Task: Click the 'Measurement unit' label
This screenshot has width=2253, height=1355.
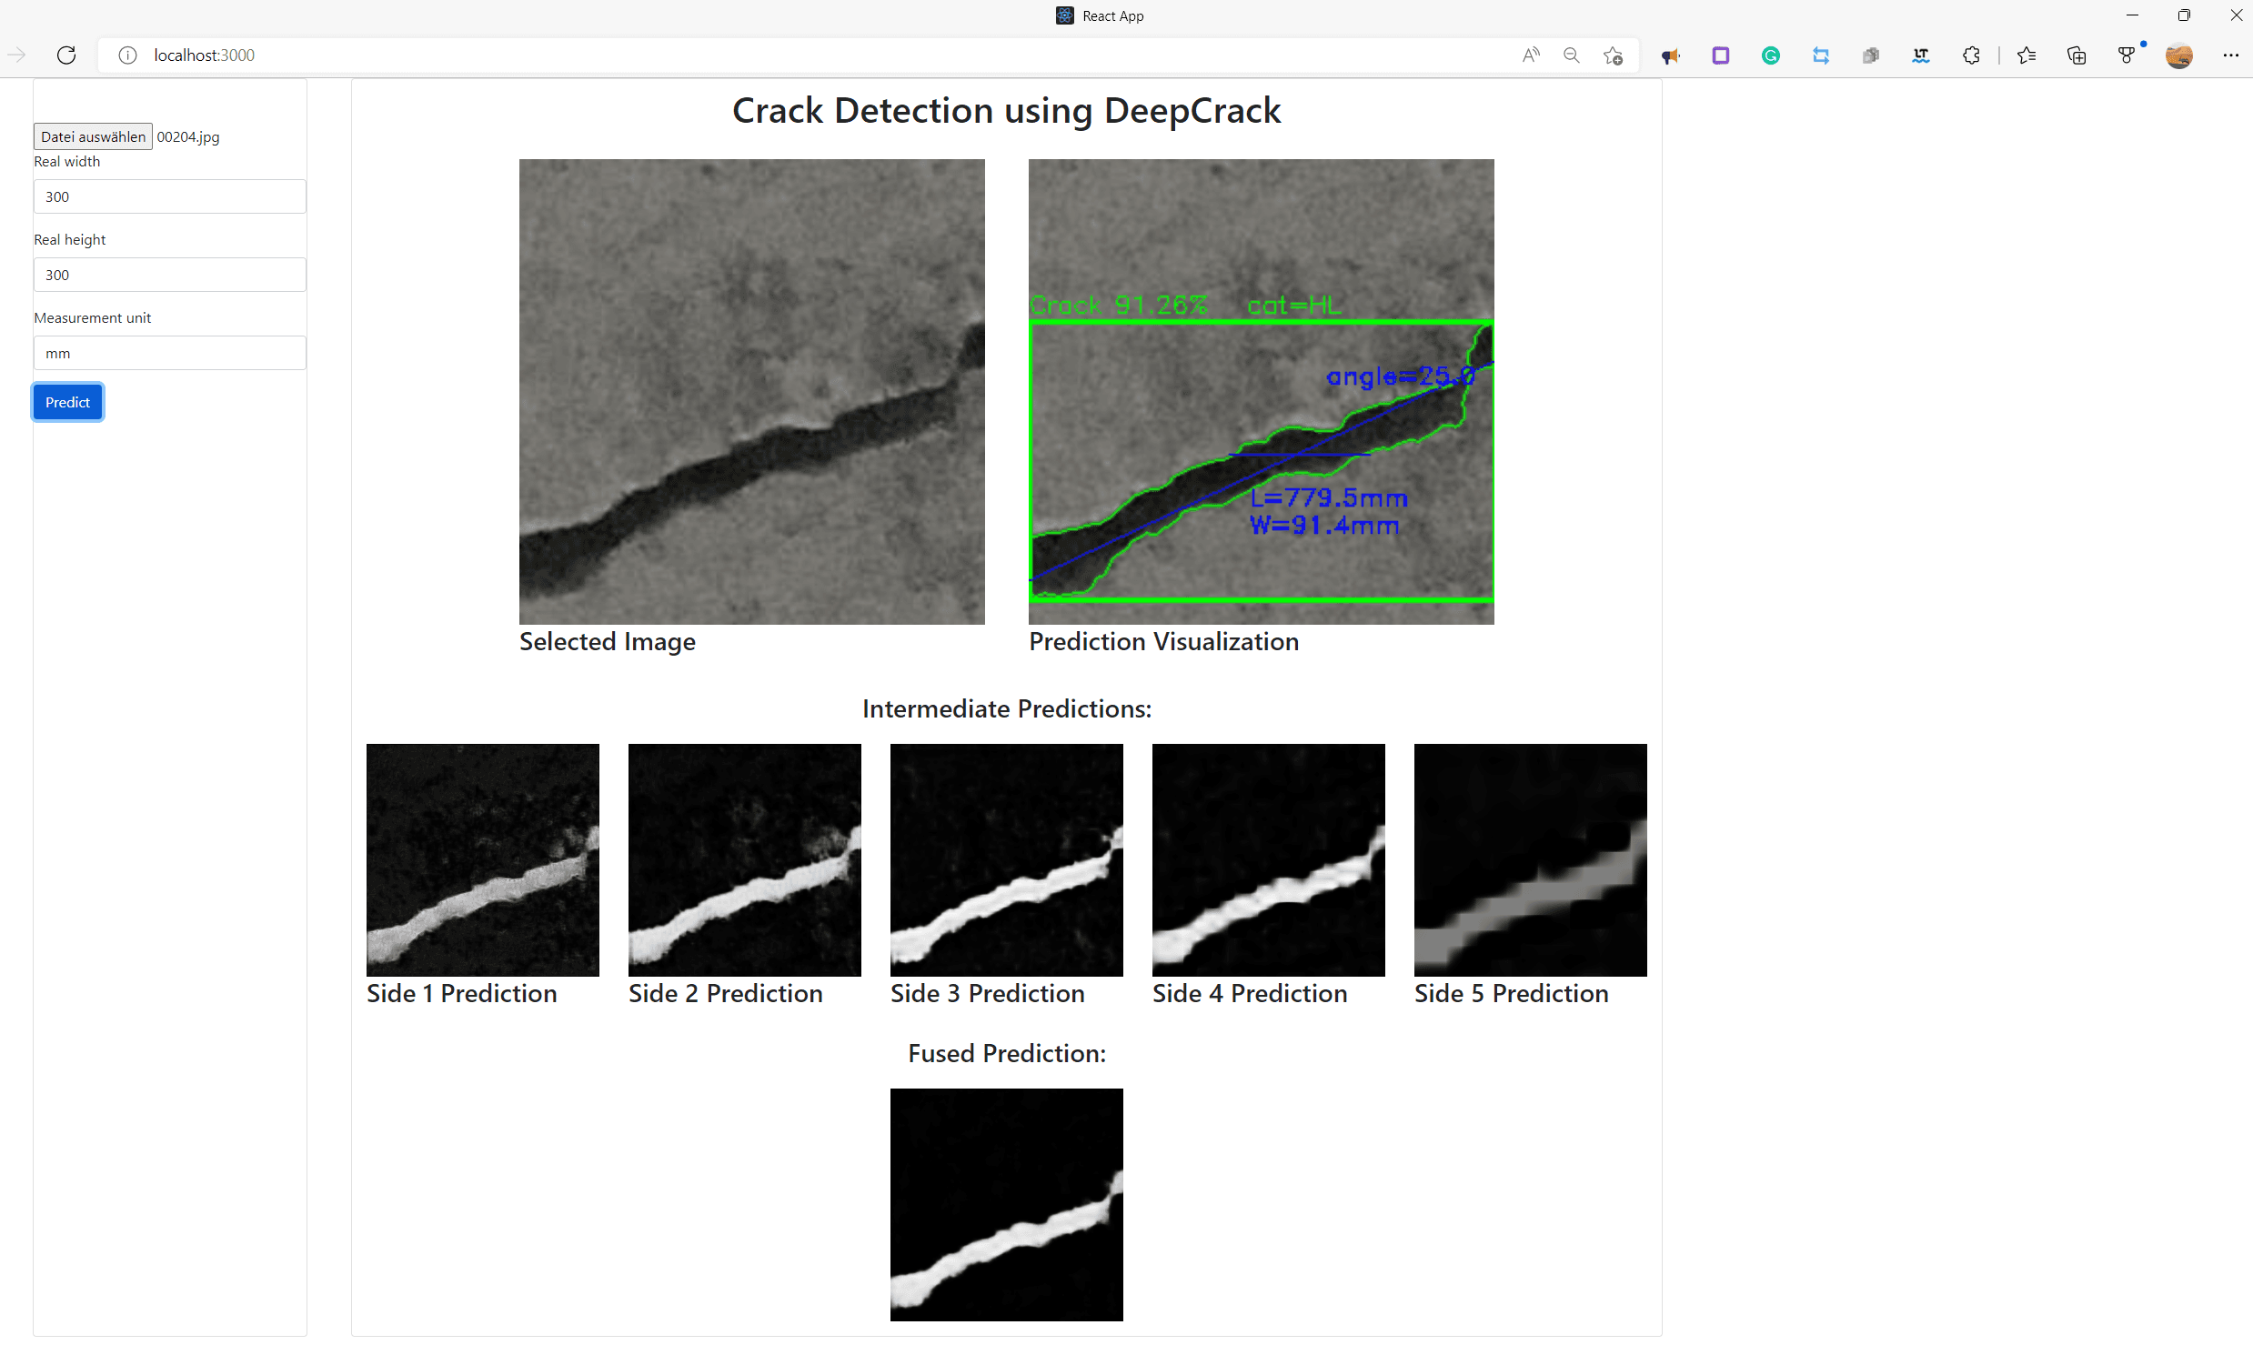Action: coord(92,317)
